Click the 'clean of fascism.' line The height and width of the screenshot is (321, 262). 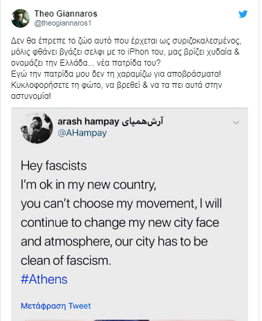click(66, 261)
